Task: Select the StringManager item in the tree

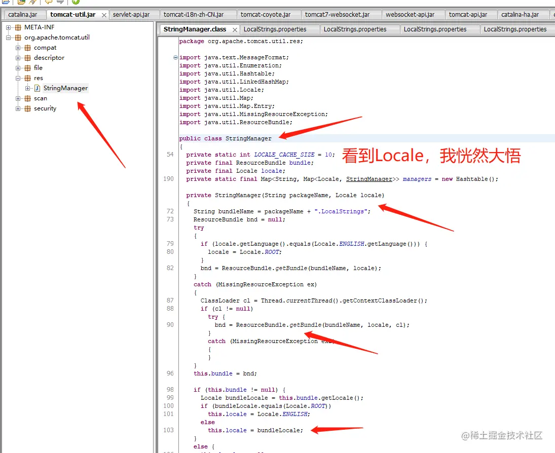Action: click(x=65, y=88)
